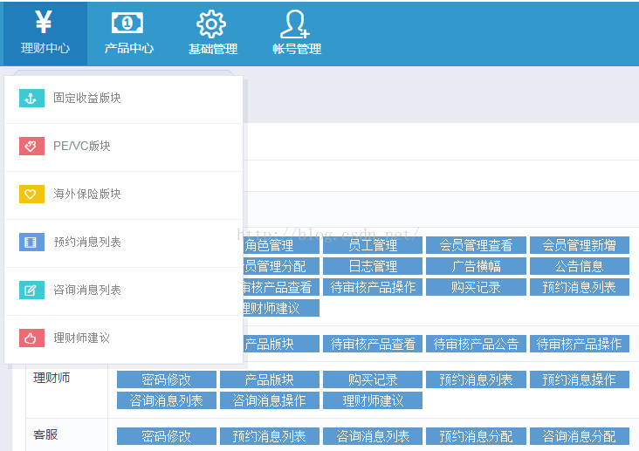Click the 预约消息分配 tag in 客服 row
Screen dimensions: 639x451
click(x=476, y=436)
